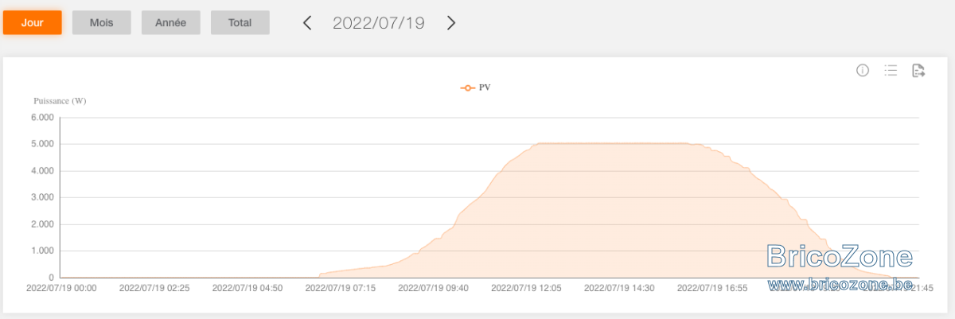Select the Jour period tab

(x=33, y=23)
